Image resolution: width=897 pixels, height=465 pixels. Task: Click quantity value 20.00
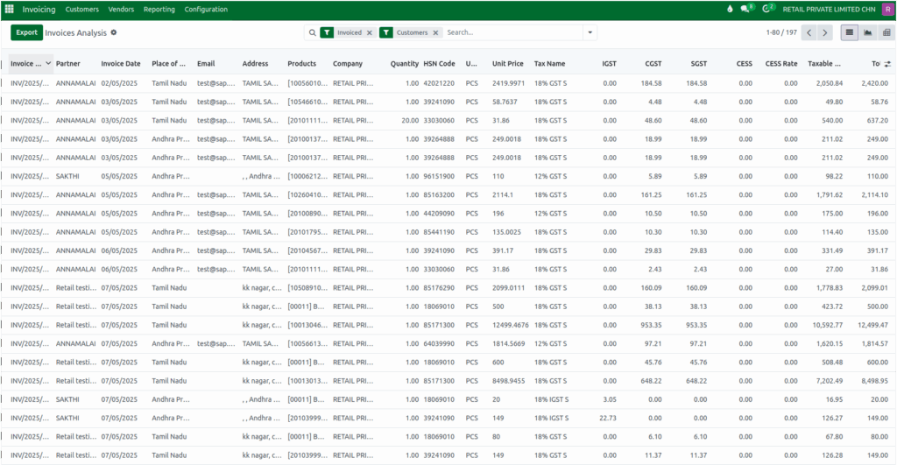coord(410,121)
